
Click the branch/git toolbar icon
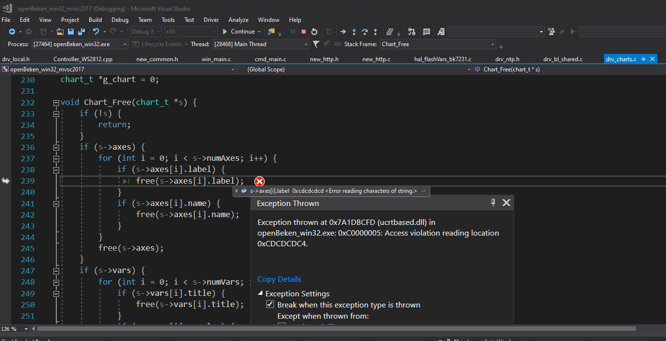click(x=412, y=32)
